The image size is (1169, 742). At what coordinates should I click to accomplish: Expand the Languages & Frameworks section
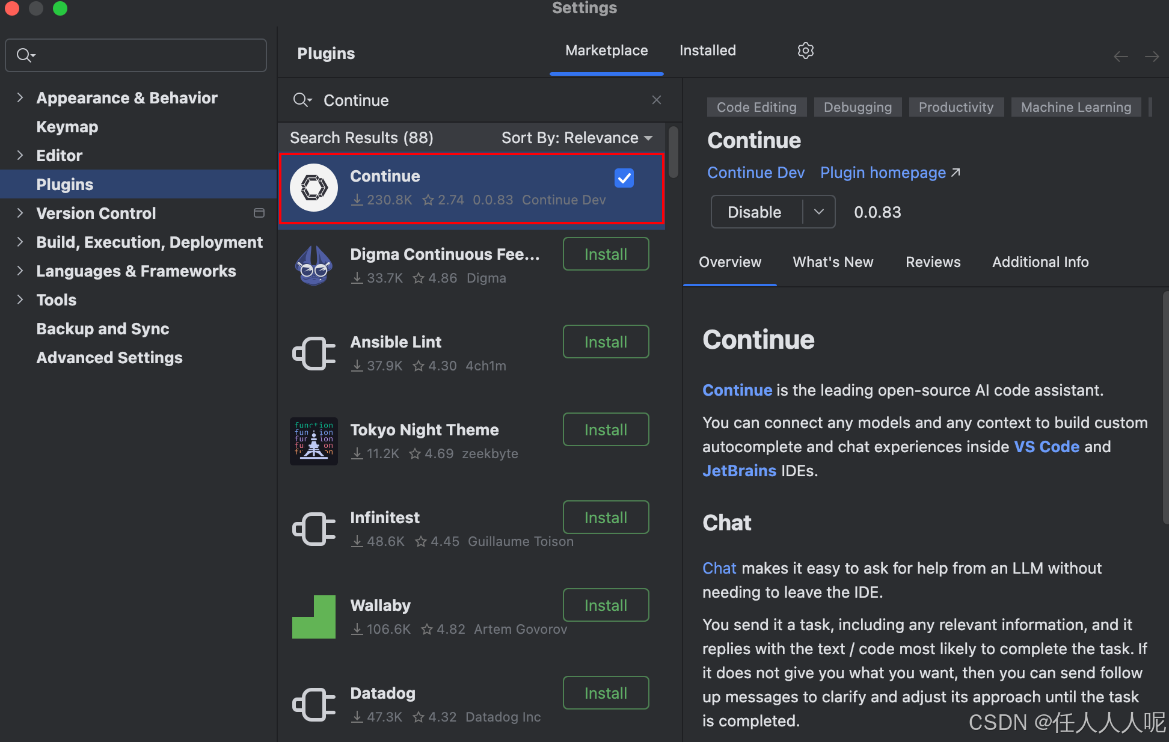[x=20, y=271]
